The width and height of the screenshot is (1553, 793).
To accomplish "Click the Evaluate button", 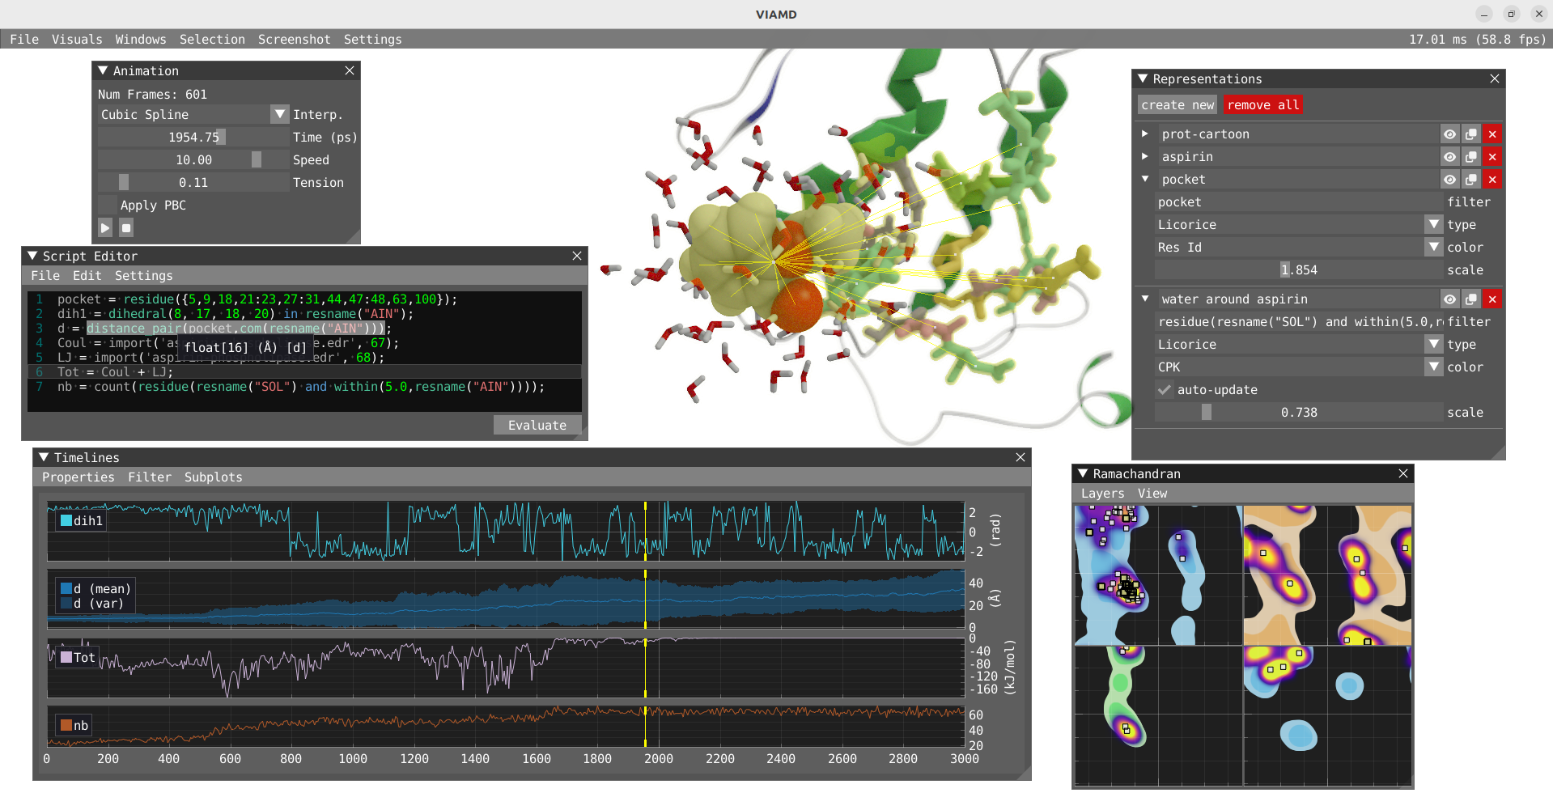I will (537, 426).
